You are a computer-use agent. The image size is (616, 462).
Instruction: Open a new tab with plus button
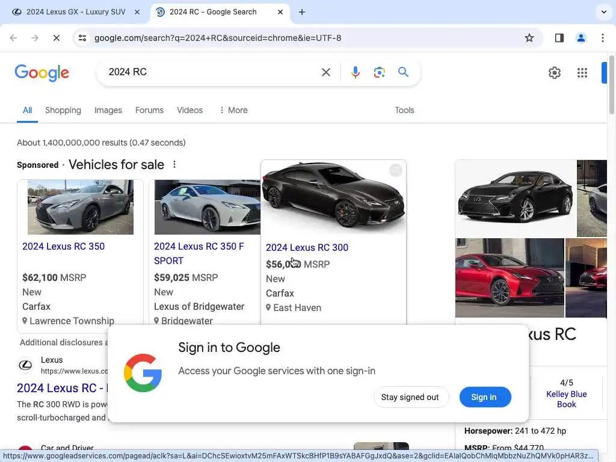tap(302, 12)
